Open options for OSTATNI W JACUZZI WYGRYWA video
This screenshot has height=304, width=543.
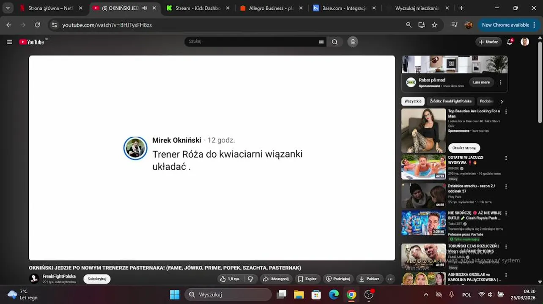coord(506,158)
